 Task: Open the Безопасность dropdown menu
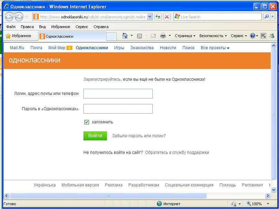(x=213, y=36)
